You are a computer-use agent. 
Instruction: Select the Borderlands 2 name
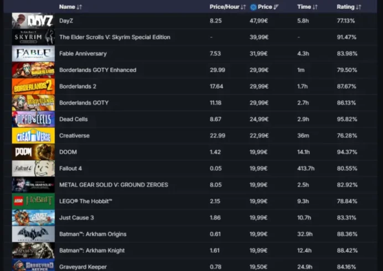click(x=77, y=86)
